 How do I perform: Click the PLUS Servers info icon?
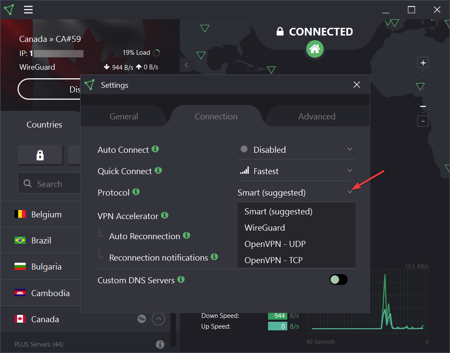click(160, 344)
